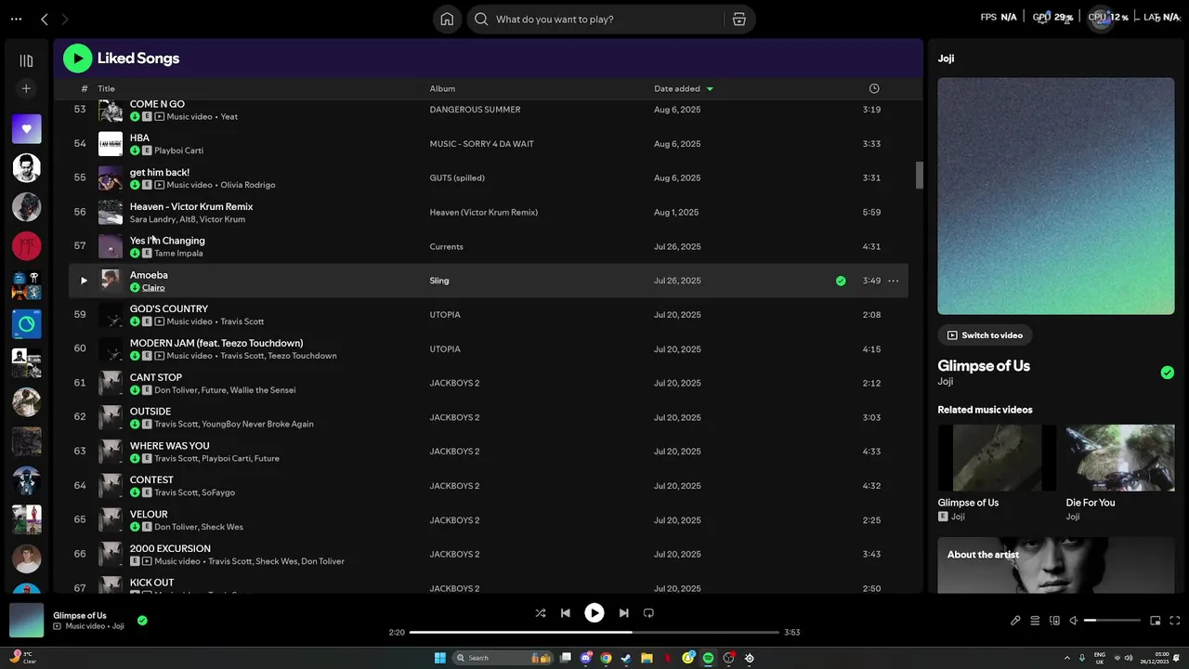Screen dimensions: 1189x669
Task: Remove Amoeba from Liked Songs checkmark
Action: pyautogui.click(x=841, y=281)
